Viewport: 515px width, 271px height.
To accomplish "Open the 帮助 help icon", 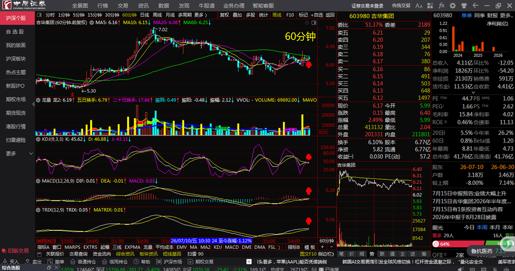I will (136, 262).
